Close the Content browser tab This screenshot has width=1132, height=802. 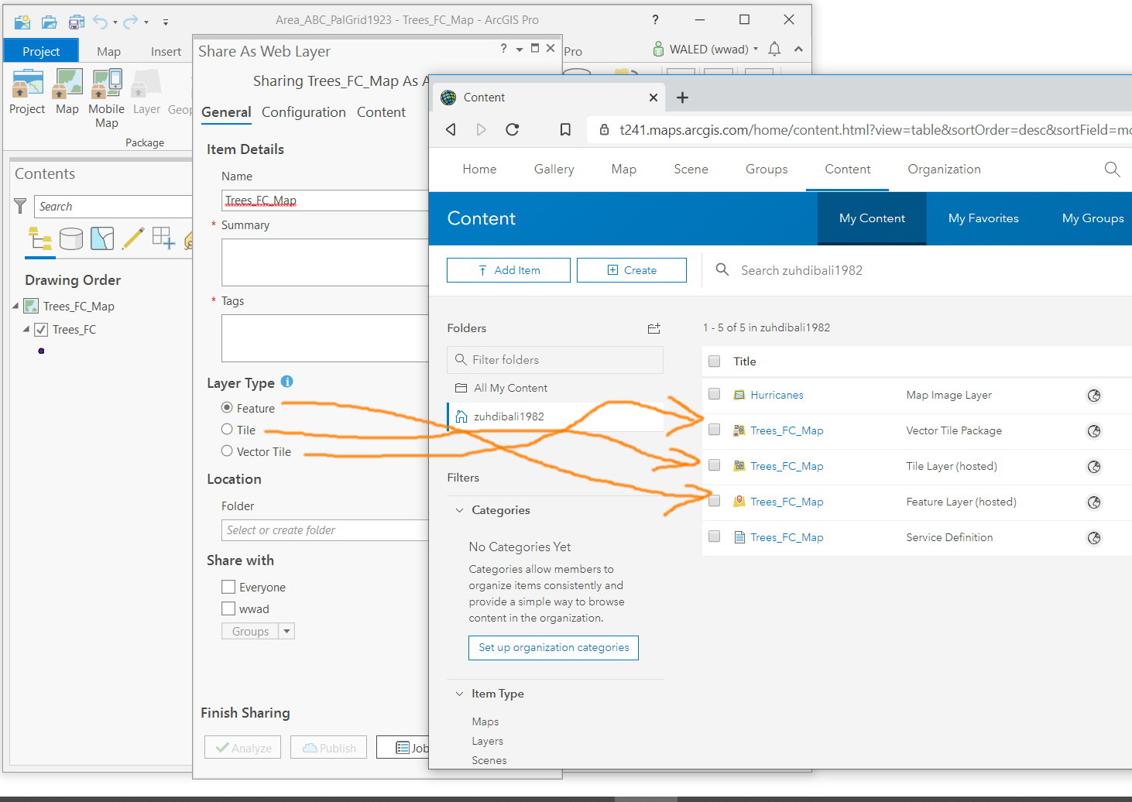click(x=653, y=98)
